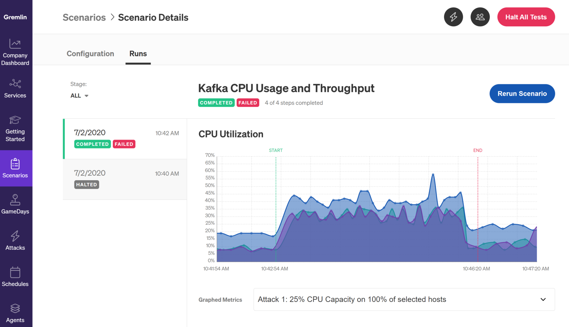Navigate to Scenarios breadcrumb link
The image size is (569, 327).
coord(84,18)
